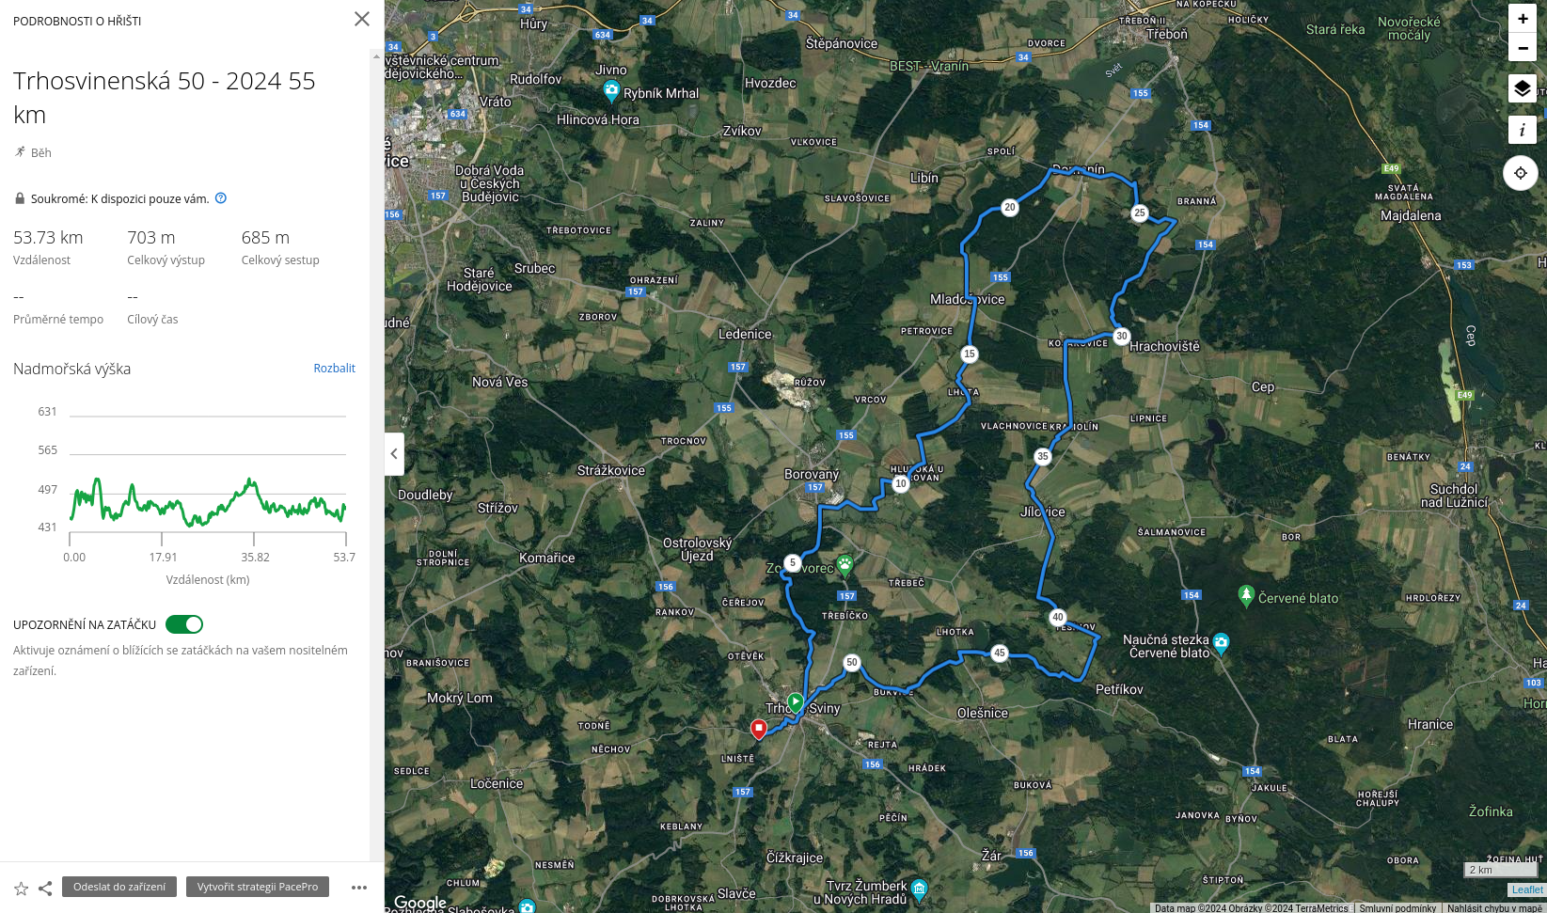The width and height of the screenshot is (1547, 913).
Task: Click Vytvořit strategii PacePro button
Action: 258,887
